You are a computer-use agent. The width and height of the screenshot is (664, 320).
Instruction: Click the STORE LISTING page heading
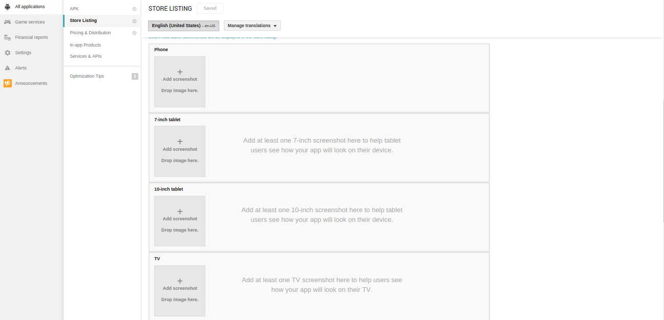pos(170,9)
